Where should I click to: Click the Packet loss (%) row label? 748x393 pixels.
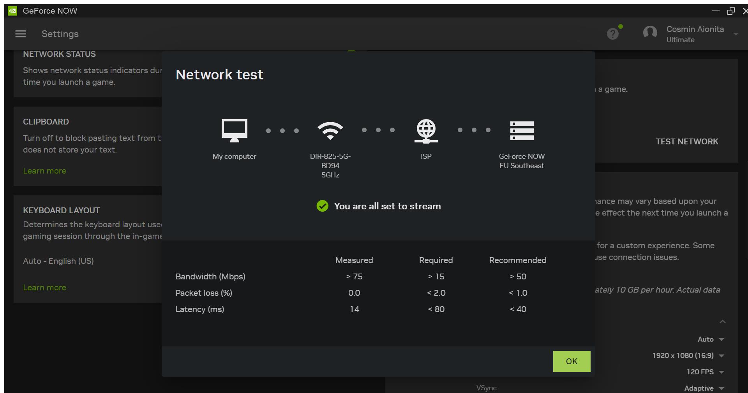pos(204,293)
